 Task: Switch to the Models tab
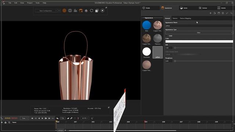[x=151, y=8]
